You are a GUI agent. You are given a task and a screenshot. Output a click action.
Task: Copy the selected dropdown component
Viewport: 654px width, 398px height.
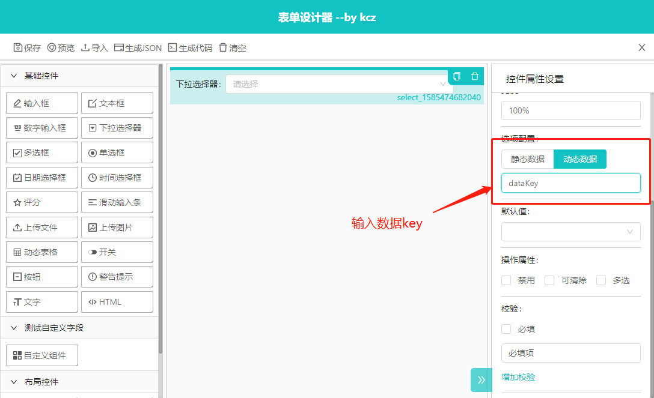457,76
